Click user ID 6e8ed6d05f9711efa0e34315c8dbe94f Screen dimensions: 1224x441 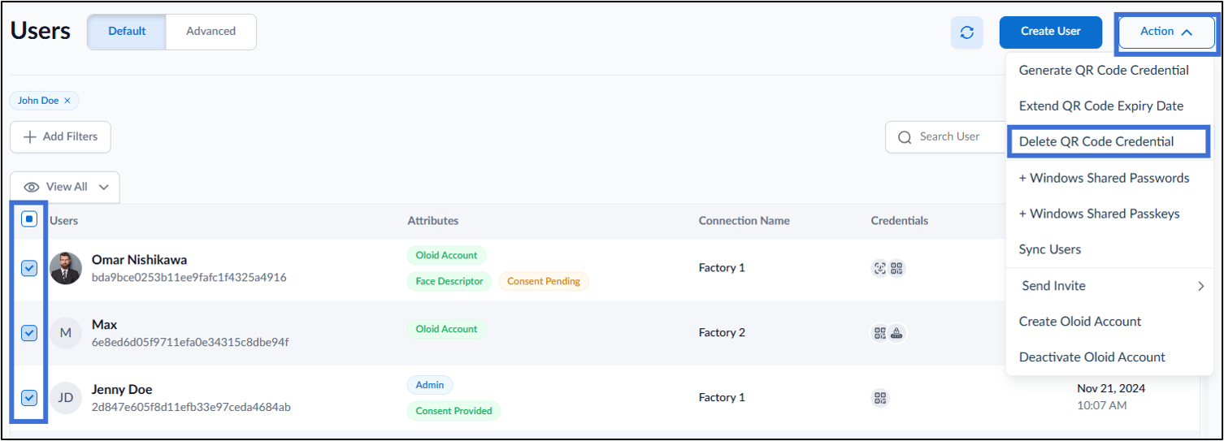tap(190, 343)
